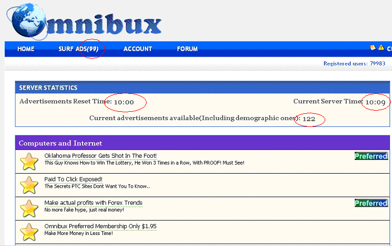This screenshot has height=246, width=392.
Task: Click 'This Guy Knows How to Win The Lottery' description
Action: (x=145, y=163)
